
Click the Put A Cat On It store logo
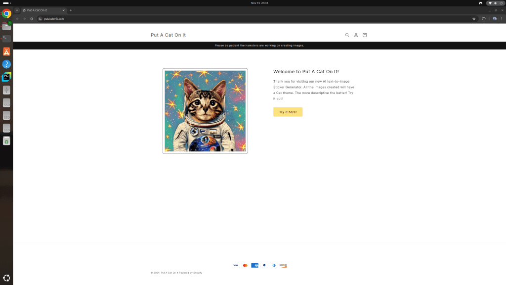tap(168, 35)
